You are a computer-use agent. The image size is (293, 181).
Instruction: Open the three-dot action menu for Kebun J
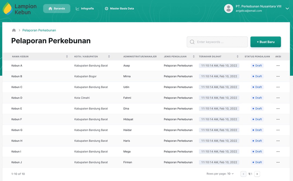click(x=278, y=162)
